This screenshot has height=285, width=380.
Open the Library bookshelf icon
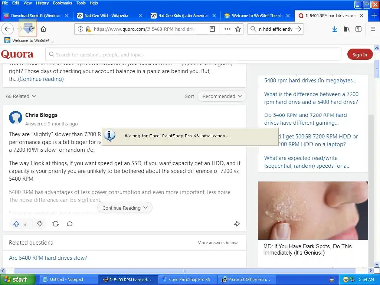(x=347, y=29)
